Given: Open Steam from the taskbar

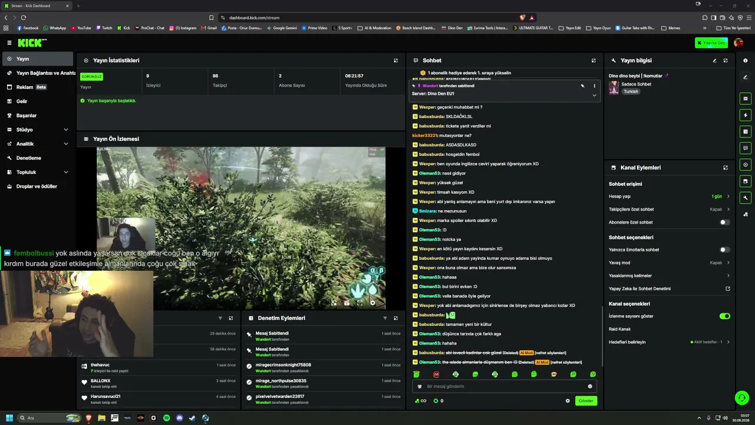Looking at the screenshot, I should click(192, 418).
